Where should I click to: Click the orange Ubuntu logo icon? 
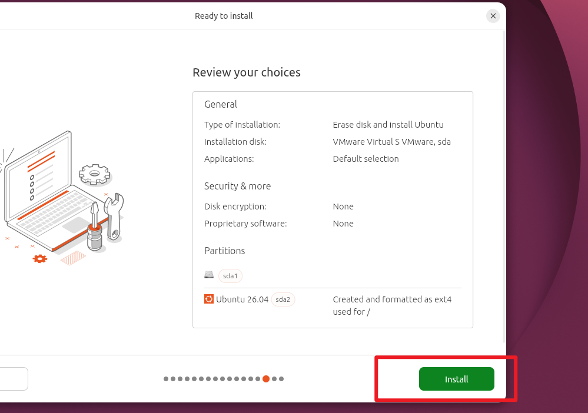tap(209, 299)
